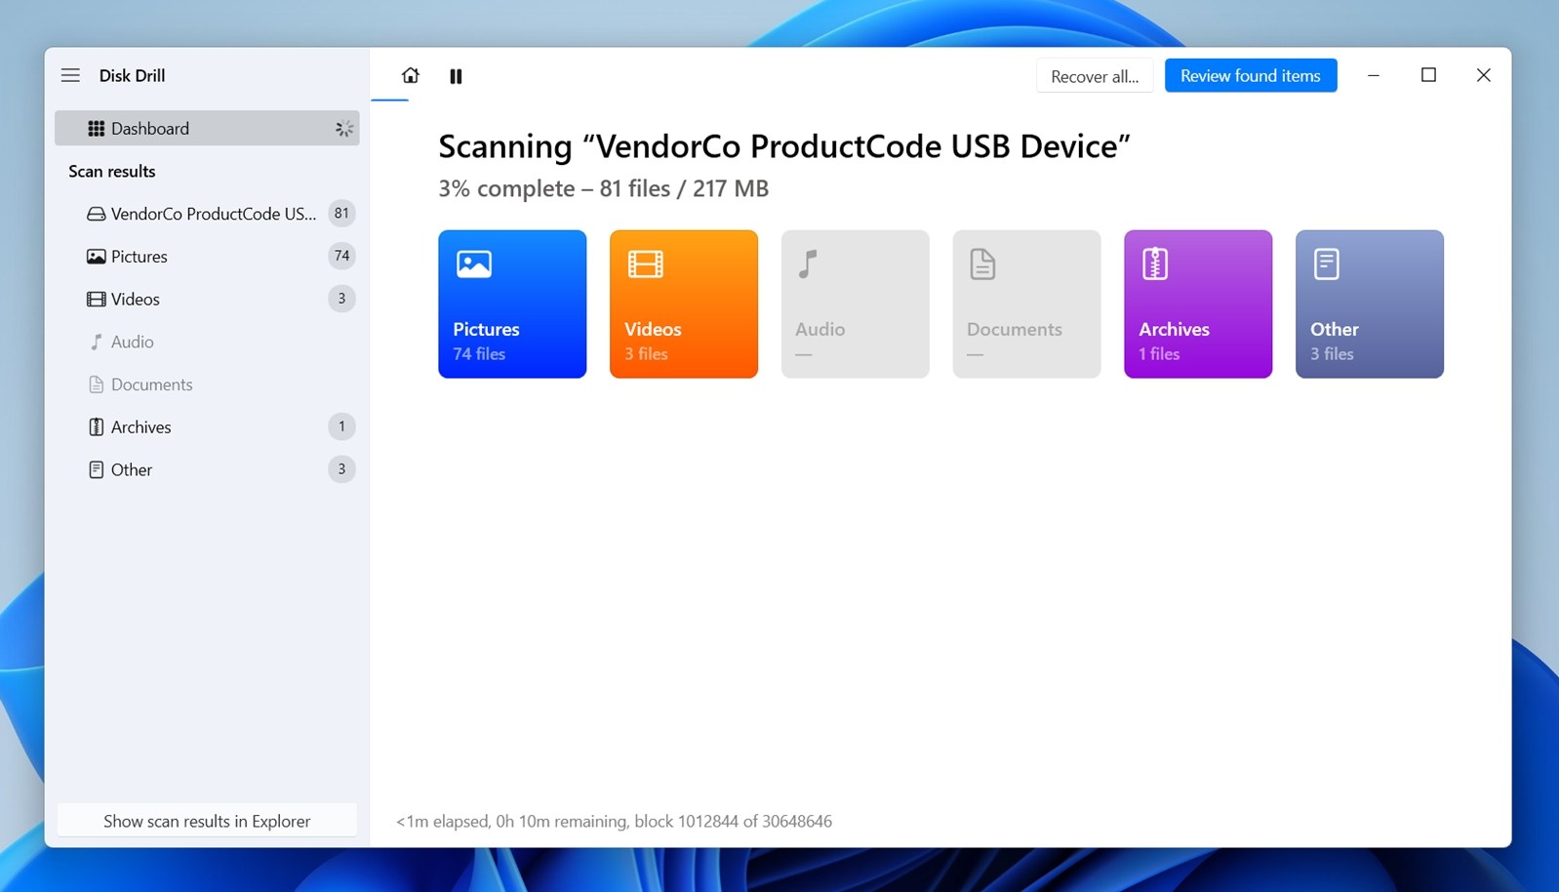
Task: Click the Documents tile page icon
Action: pyautogui.click(x=982, y=264)
